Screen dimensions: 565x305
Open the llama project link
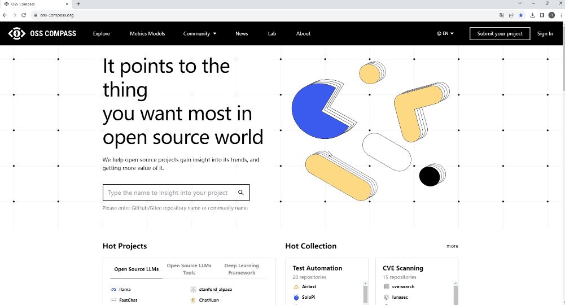click(x=125, y=290)
